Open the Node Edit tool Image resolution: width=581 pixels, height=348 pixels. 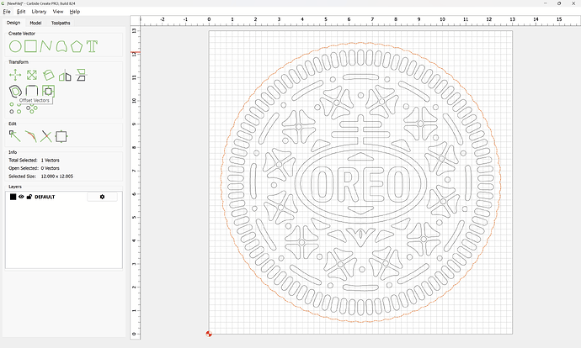[x=14, y=135]
